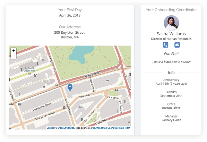
Task: Zoom in the map with plus button
Action: 13,51
